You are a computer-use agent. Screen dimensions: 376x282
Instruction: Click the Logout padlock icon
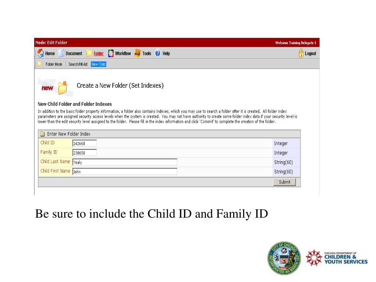pyautogui.click(x=301, y=53)
